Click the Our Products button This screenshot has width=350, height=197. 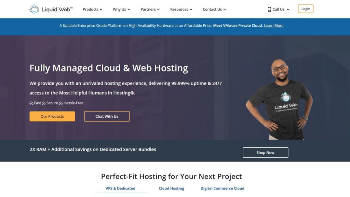pos(52,116)
